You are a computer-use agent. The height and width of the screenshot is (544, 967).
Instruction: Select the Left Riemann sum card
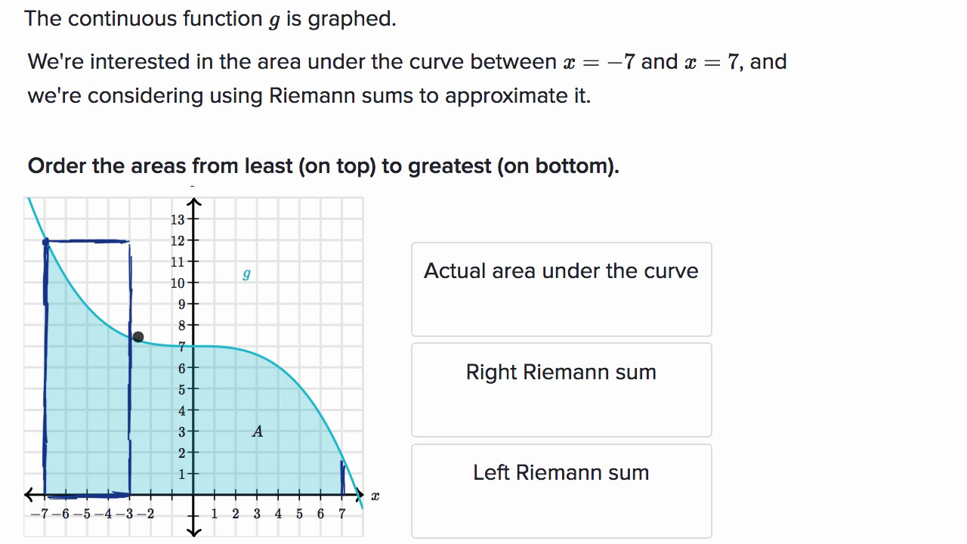pos(561,490)
